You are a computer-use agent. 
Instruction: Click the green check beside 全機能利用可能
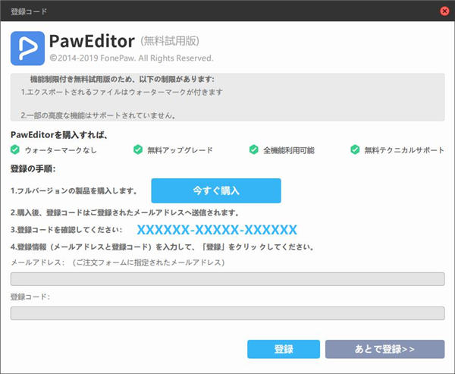point(253,149)
